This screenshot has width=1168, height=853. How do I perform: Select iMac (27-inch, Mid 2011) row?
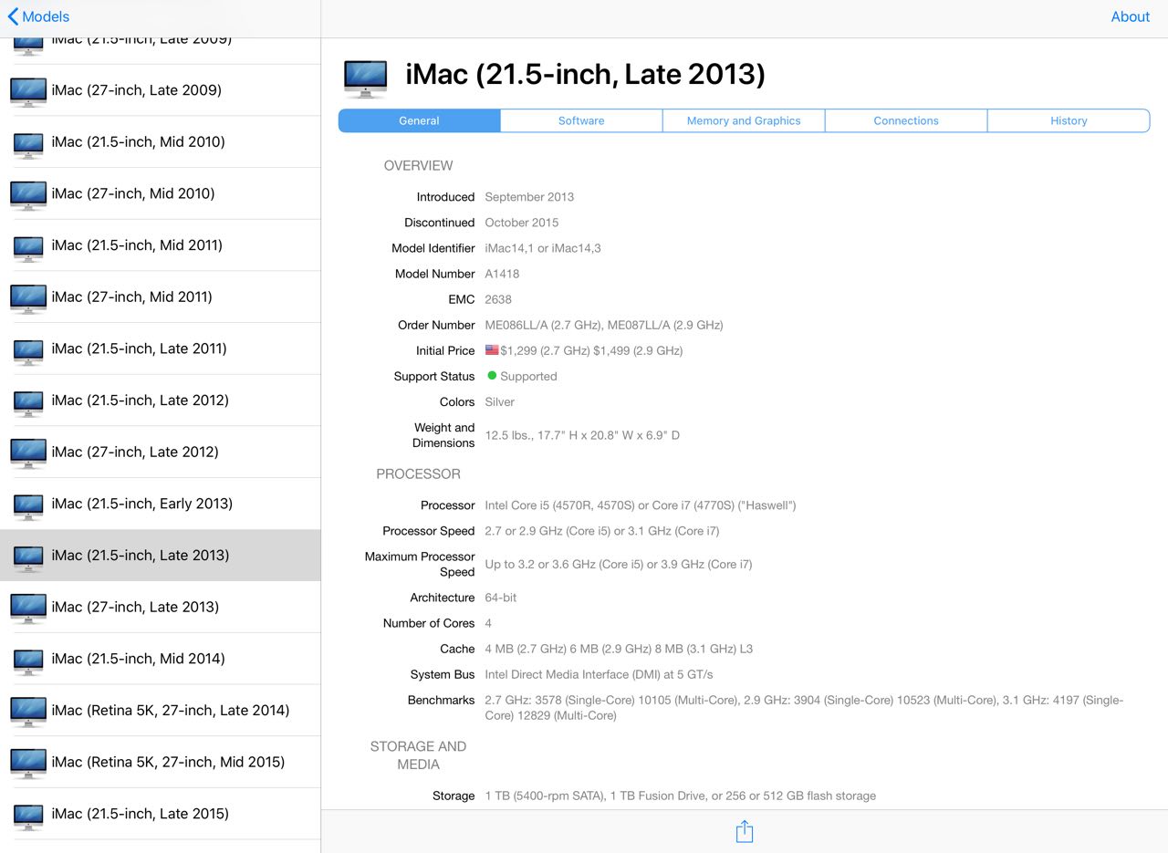tap(161, 296)
